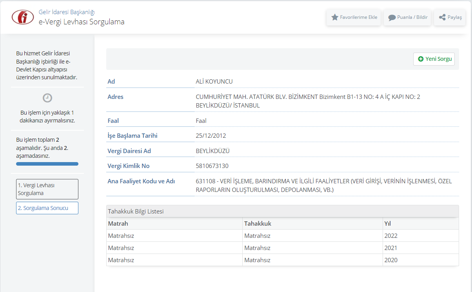The image size is (472, 292).
Task: Click the speech bubble icon for Puanla / Bildir
Action: [392, 18]
